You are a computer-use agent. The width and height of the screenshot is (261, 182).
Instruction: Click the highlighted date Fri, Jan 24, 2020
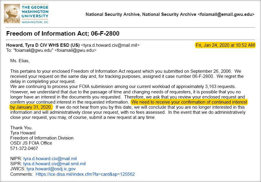tap(225, 45)
